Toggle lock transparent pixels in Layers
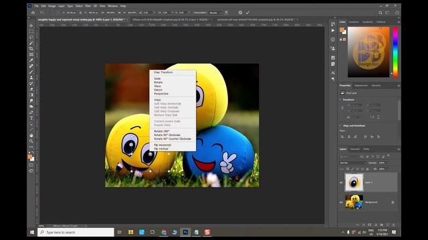 (348, 169)
